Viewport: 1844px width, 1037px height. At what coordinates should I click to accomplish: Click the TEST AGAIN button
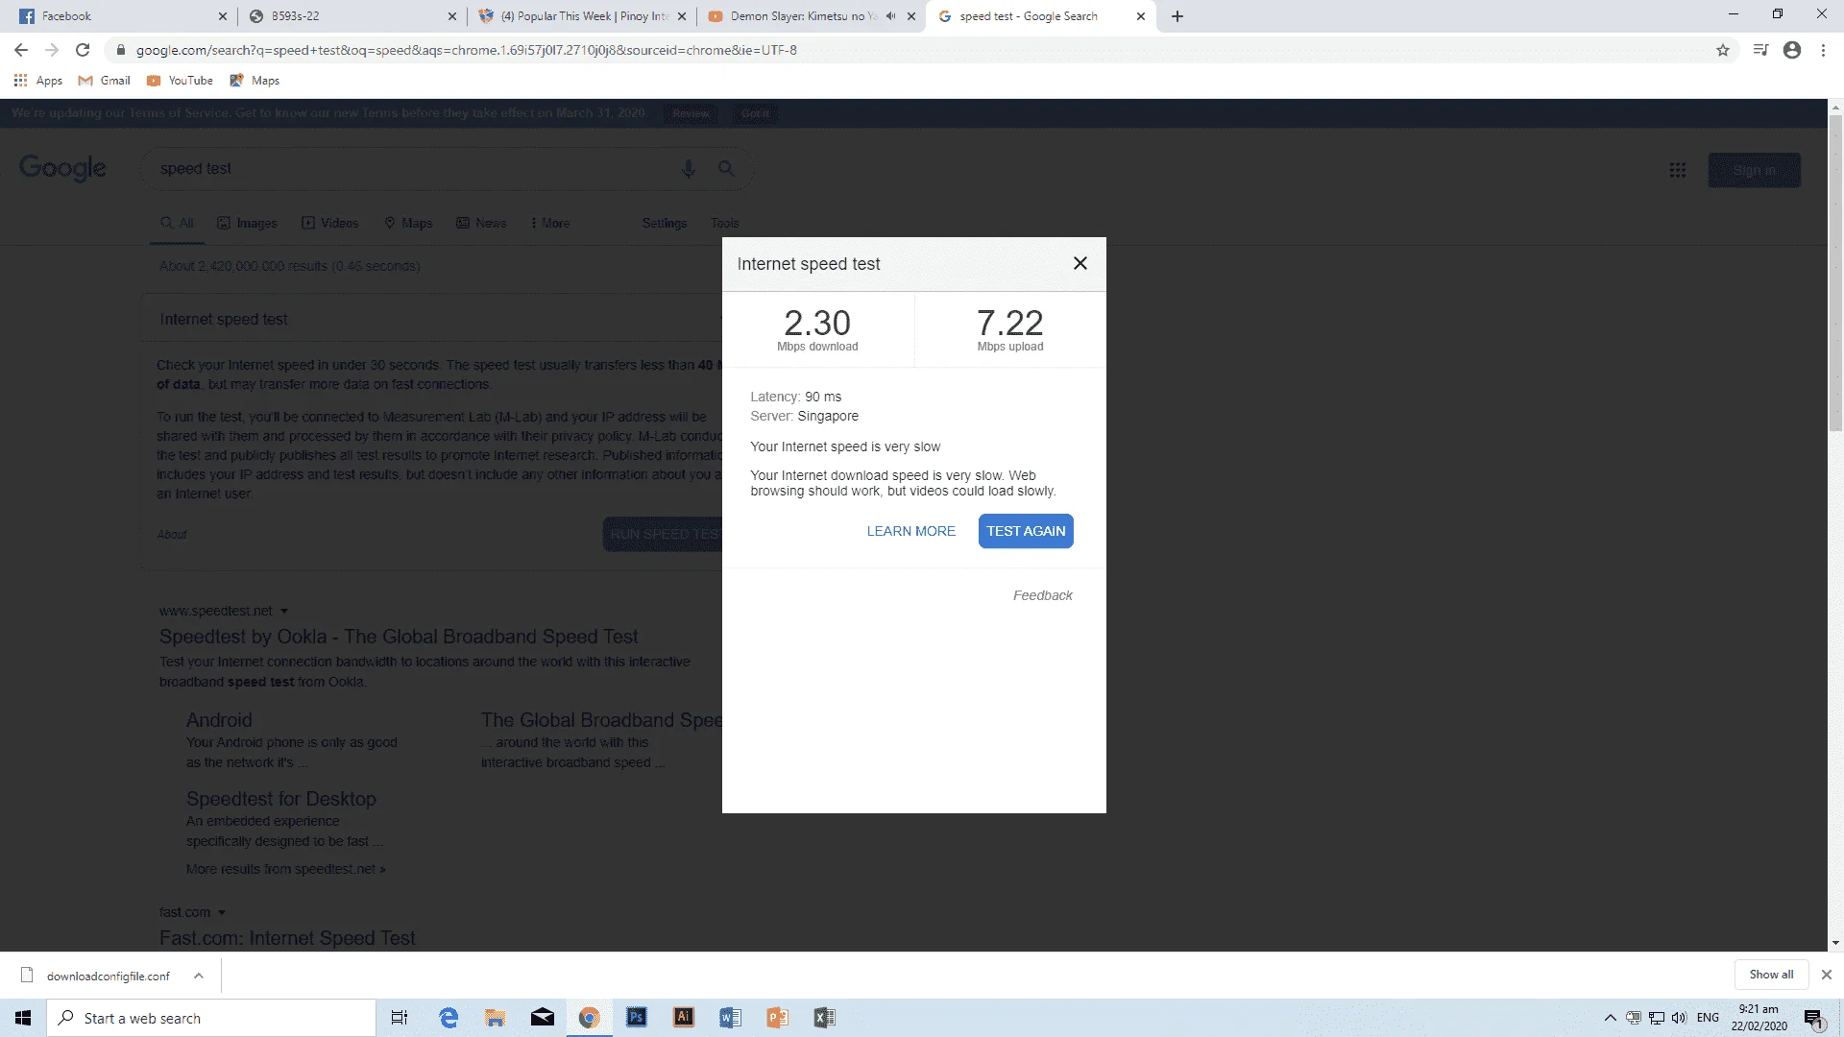[1026, 531]
